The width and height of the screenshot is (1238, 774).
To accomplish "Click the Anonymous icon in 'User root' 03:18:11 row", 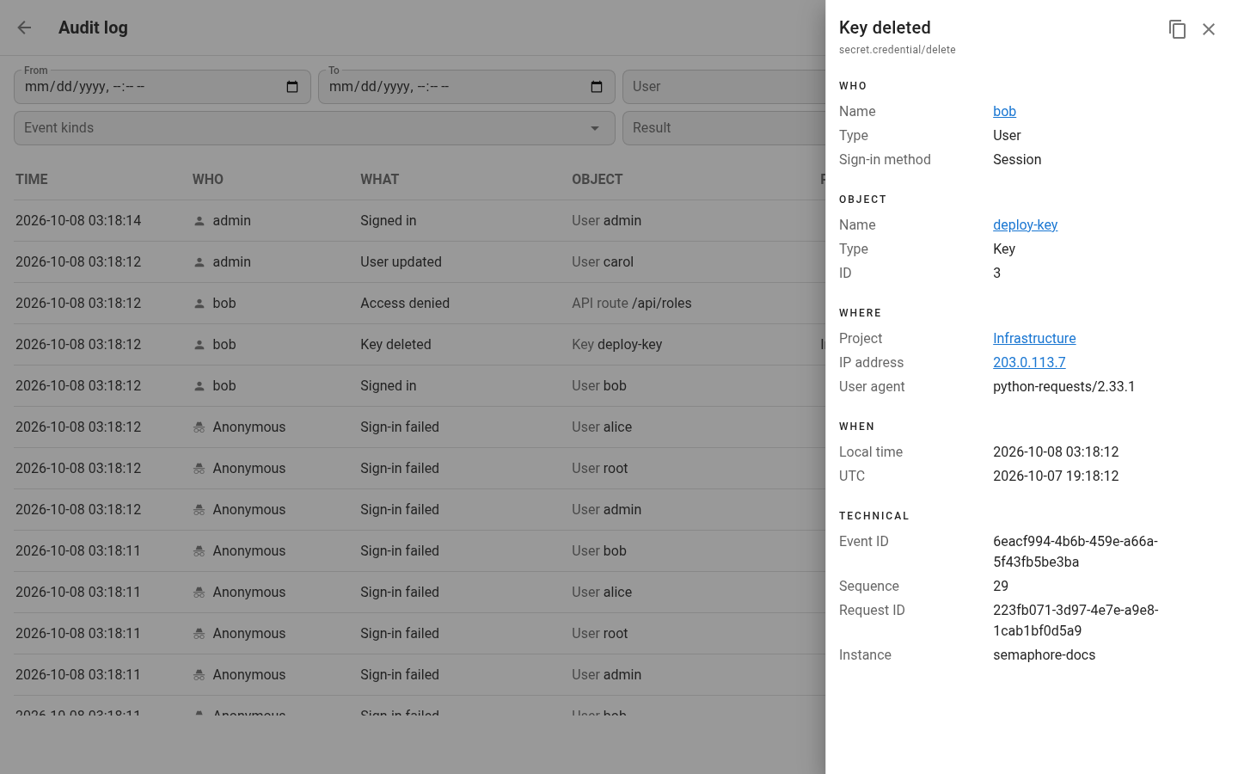I will pyautogui.click(x=199, y=634).
